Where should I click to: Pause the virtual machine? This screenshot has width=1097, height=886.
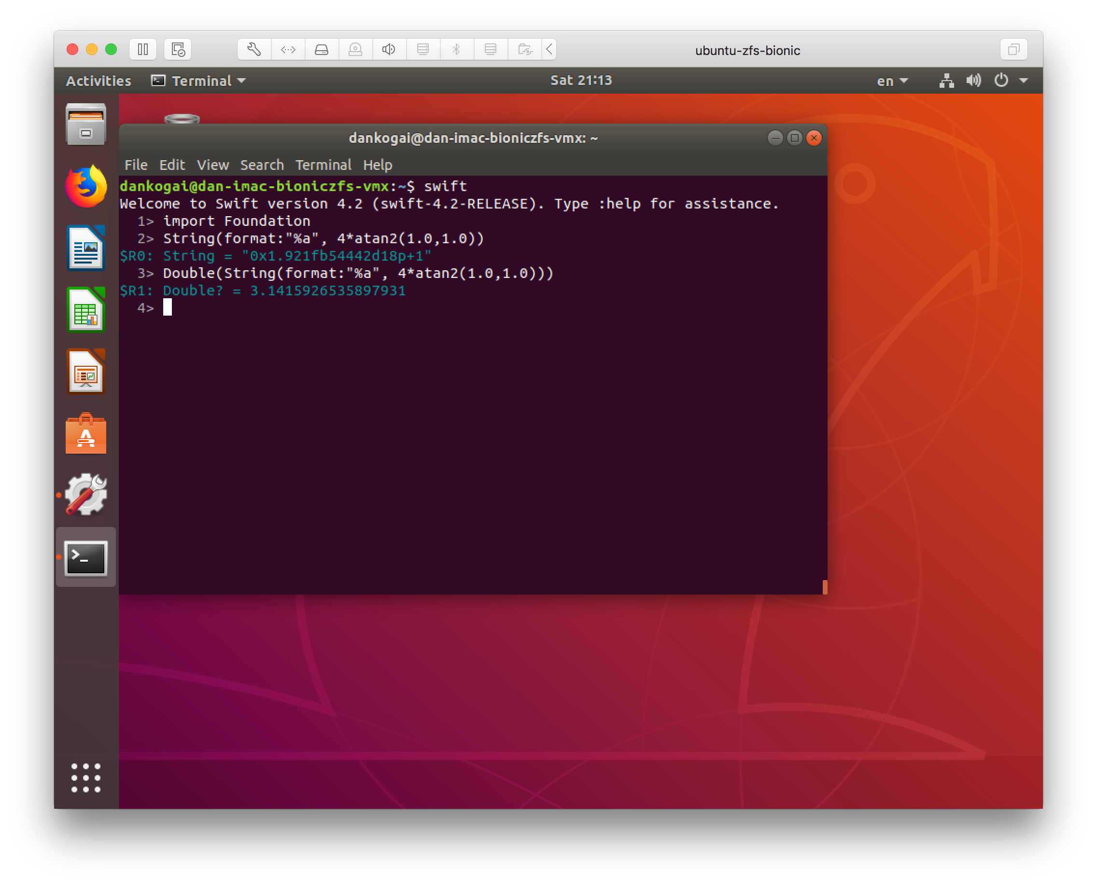click(x=143, y=50)
